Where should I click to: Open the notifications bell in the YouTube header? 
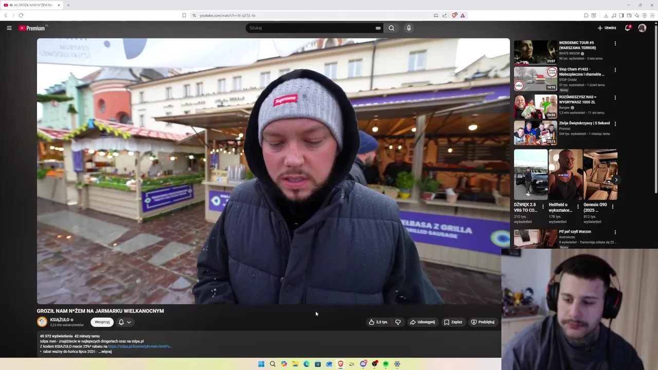628,28
